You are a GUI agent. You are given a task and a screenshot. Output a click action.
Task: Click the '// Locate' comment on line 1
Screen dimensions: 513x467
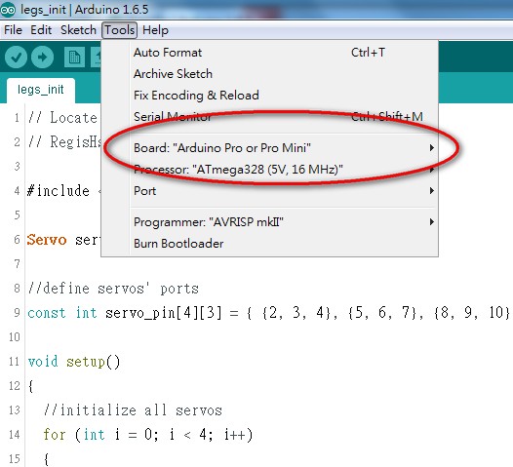click(x=62, y=118)
